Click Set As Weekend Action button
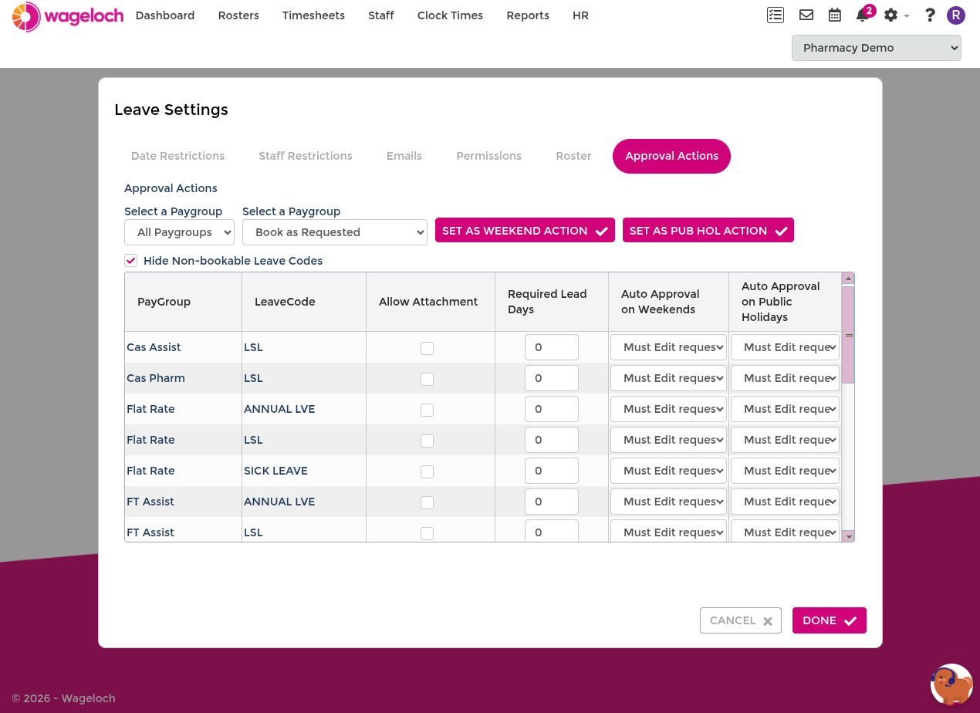 tap(525, 231)
